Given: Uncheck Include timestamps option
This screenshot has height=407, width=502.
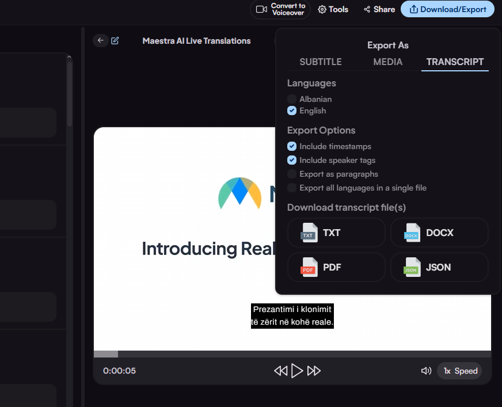Looking at the screenshot, I should (292, 146).
